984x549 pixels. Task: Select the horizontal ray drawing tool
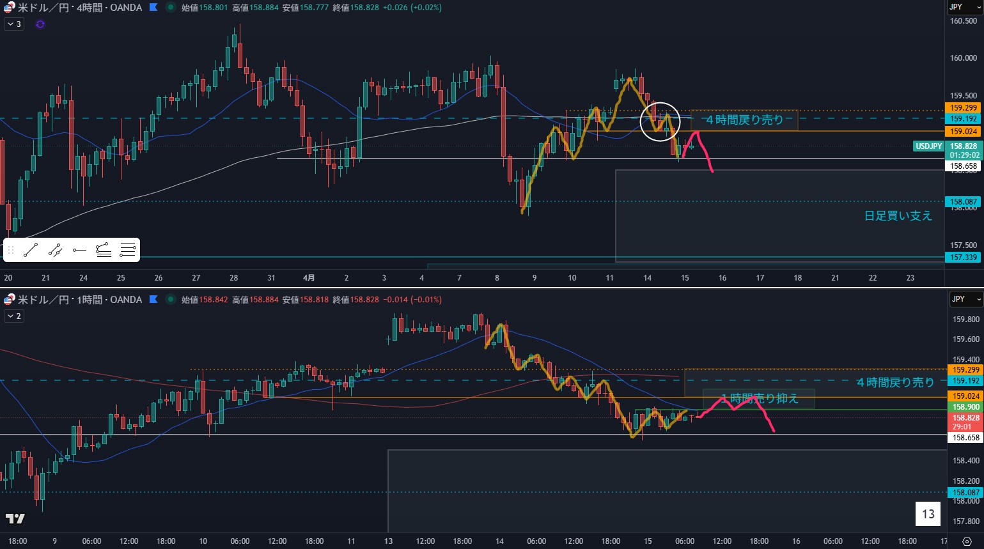pos(79,250)
